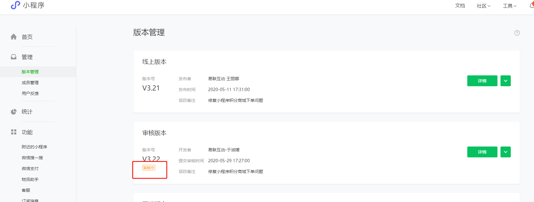Image resolution: width=534 pixels, height=202 pixels.
Task: Click the home icon beside 首页
Action: [14, 37]
